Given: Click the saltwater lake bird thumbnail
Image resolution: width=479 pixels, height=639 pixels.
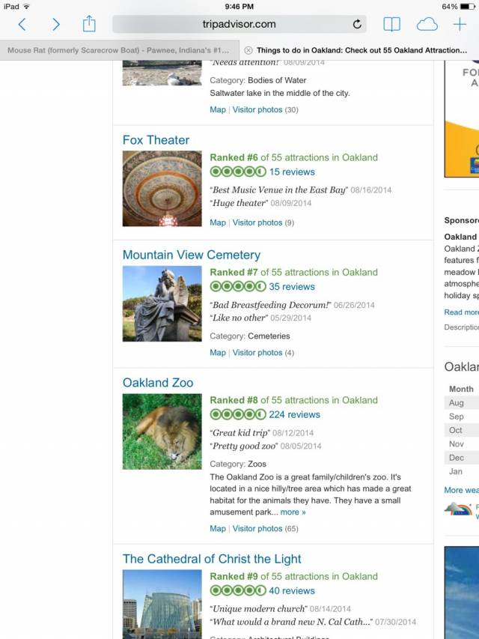Looking at the screenshot, I should tap(162, 73).
